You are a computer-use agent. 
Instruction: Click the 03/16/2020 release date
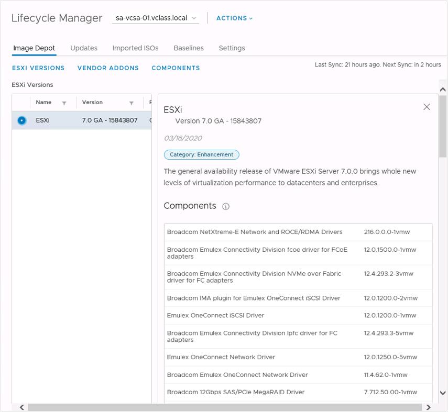click(x=183, y=138)
